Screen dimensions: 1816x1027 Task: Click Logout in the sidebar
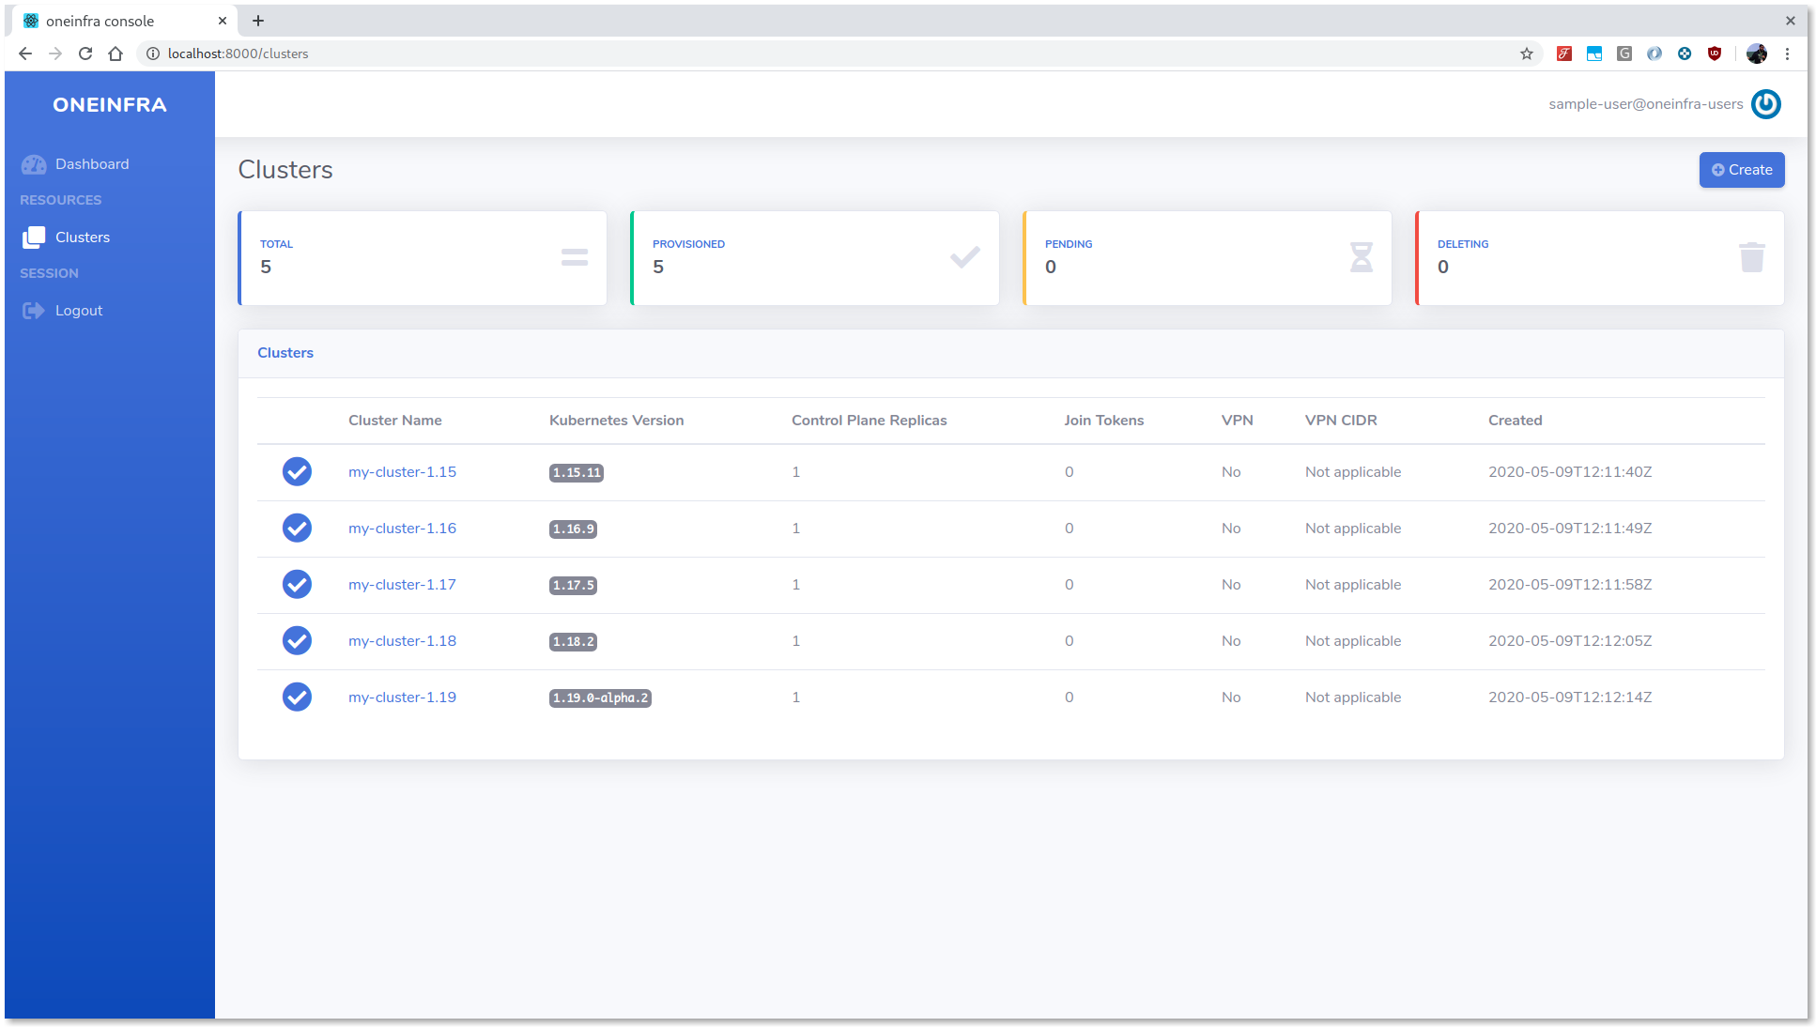79,311
